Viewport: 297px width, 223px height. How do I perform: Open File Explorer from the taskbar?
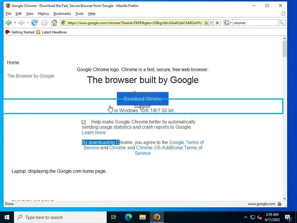tap(142, 217)
